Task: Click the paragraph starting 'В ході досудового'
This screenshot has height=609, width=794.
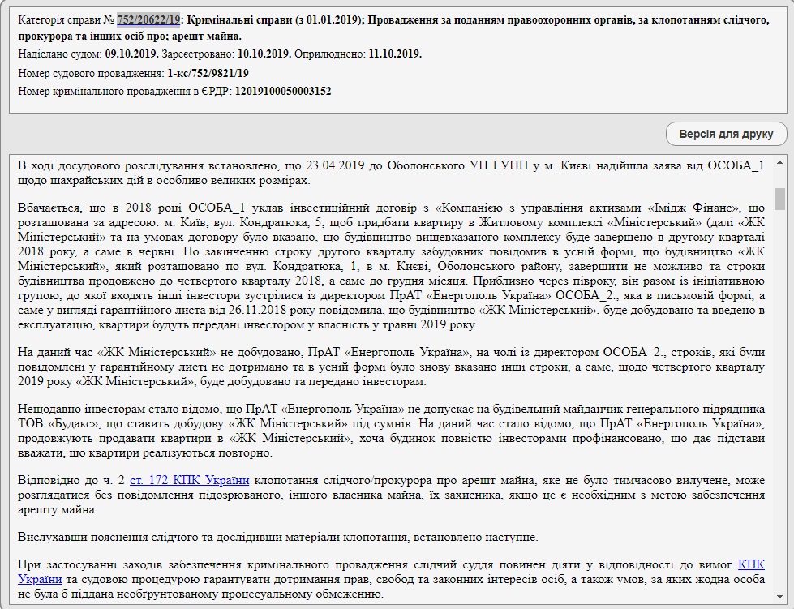Action: click(389, 173)
